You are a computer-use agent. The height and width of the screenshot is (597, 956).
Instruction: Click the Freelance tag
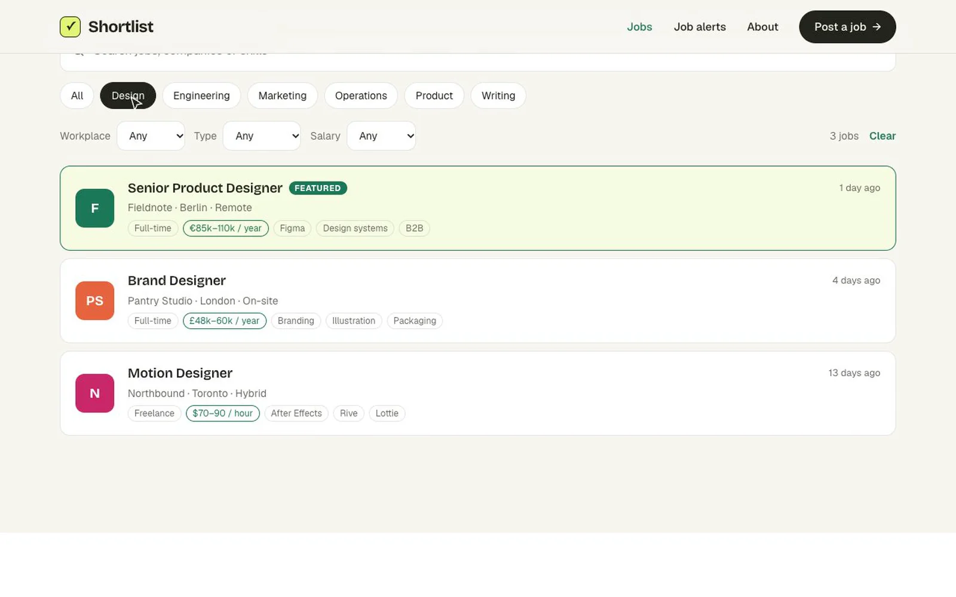point(154,413)
